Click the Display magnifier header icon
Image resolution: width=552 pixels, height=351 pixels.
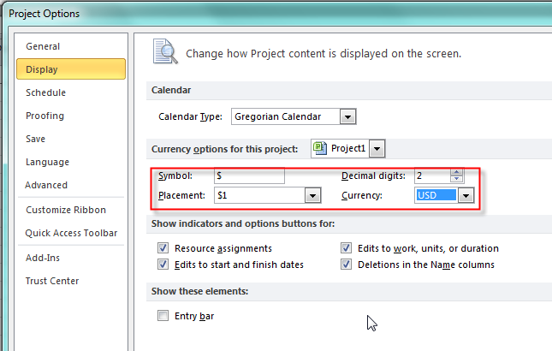tap(163, 51)
